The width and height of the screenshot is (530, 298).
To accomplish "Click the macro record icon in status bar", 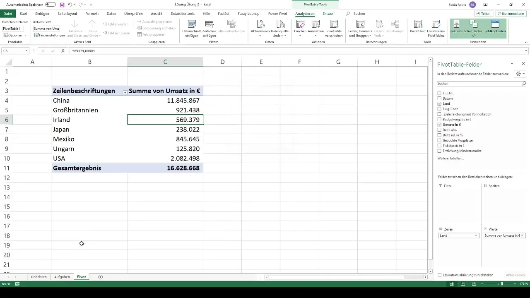I will [17, 284].
